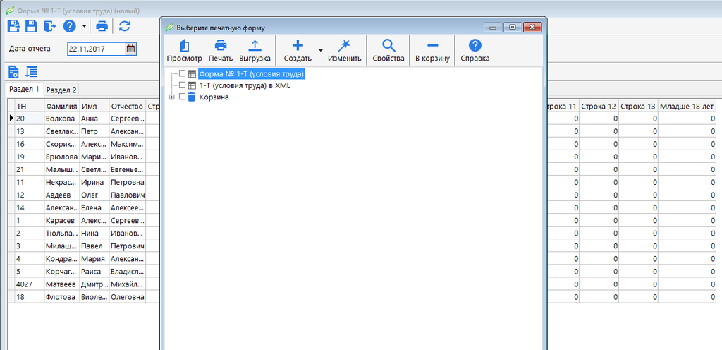Check the Корзина checkbox
The width and height of the screenshot is (722, 350).
(x=183, y=97)
